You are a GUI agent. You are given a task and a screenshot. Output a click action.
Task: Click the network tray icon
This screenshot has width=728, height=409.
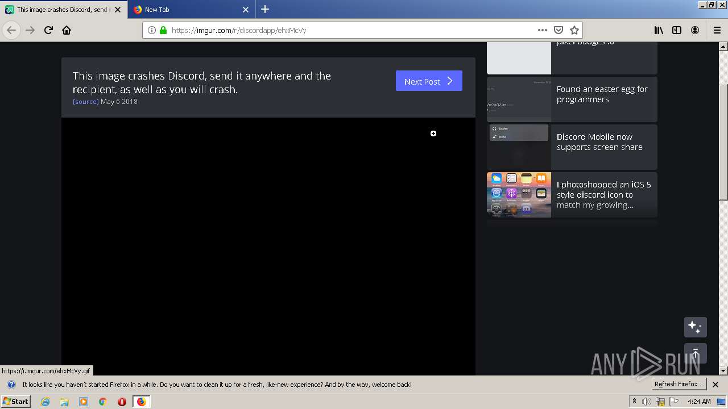(660, 402)
